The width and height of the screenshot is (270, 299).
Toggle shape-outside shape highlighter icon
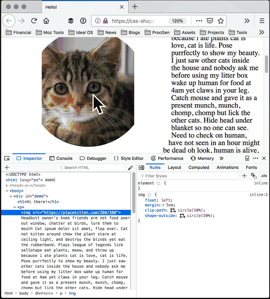(x=182, y=216)
